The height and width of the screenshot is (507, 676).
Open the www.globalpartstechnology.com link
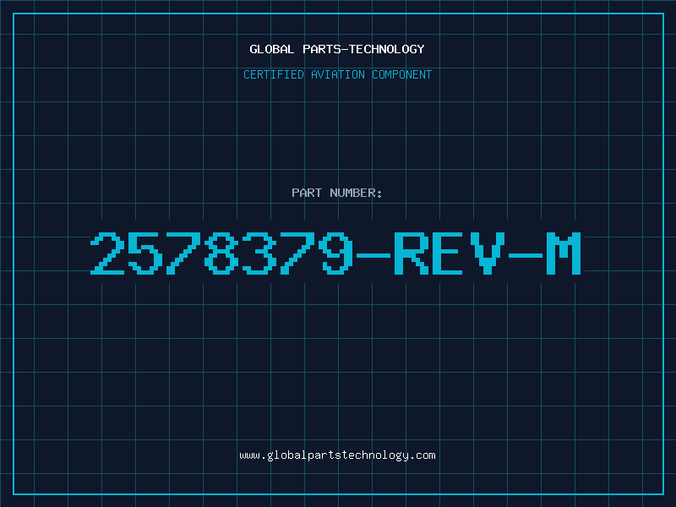(337, 455)
